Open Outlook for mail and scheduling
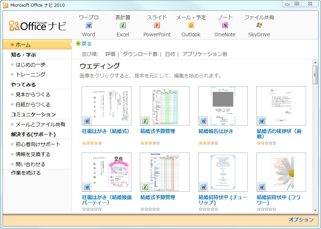 (191, 26)
